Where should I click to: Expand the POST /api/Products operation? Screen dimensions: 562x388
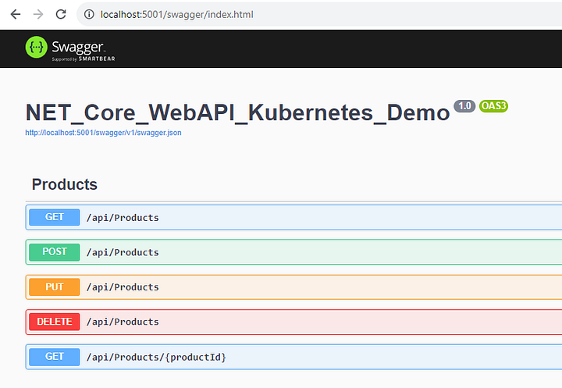(293, 252)
